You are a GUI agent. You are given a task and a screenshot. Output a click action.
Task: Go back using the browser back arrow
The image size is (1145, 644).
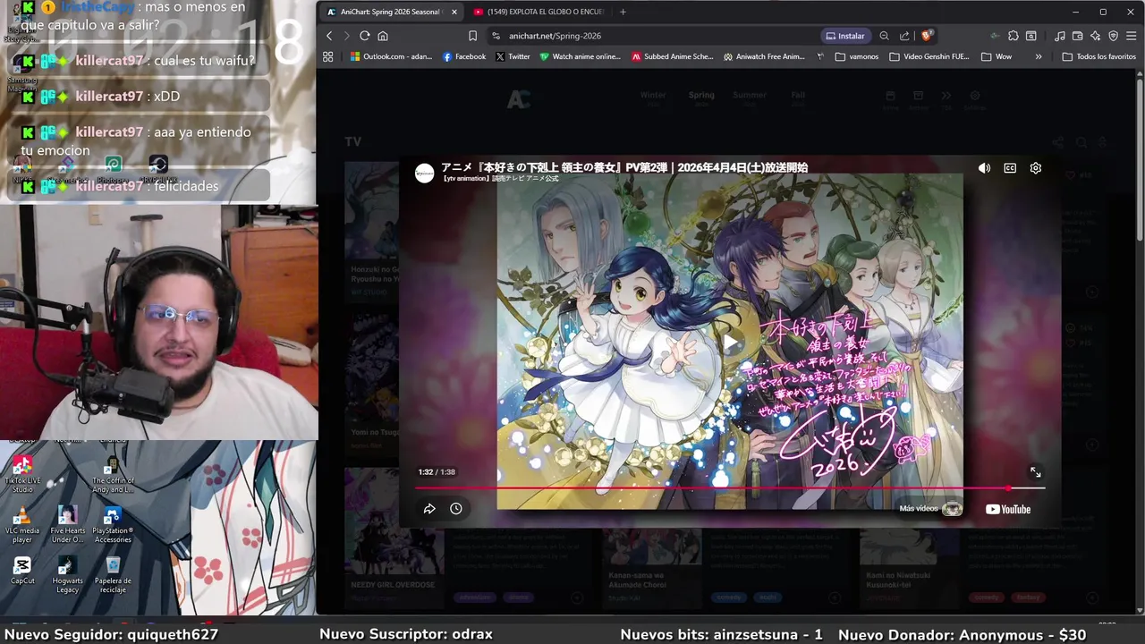coord(329,36)
